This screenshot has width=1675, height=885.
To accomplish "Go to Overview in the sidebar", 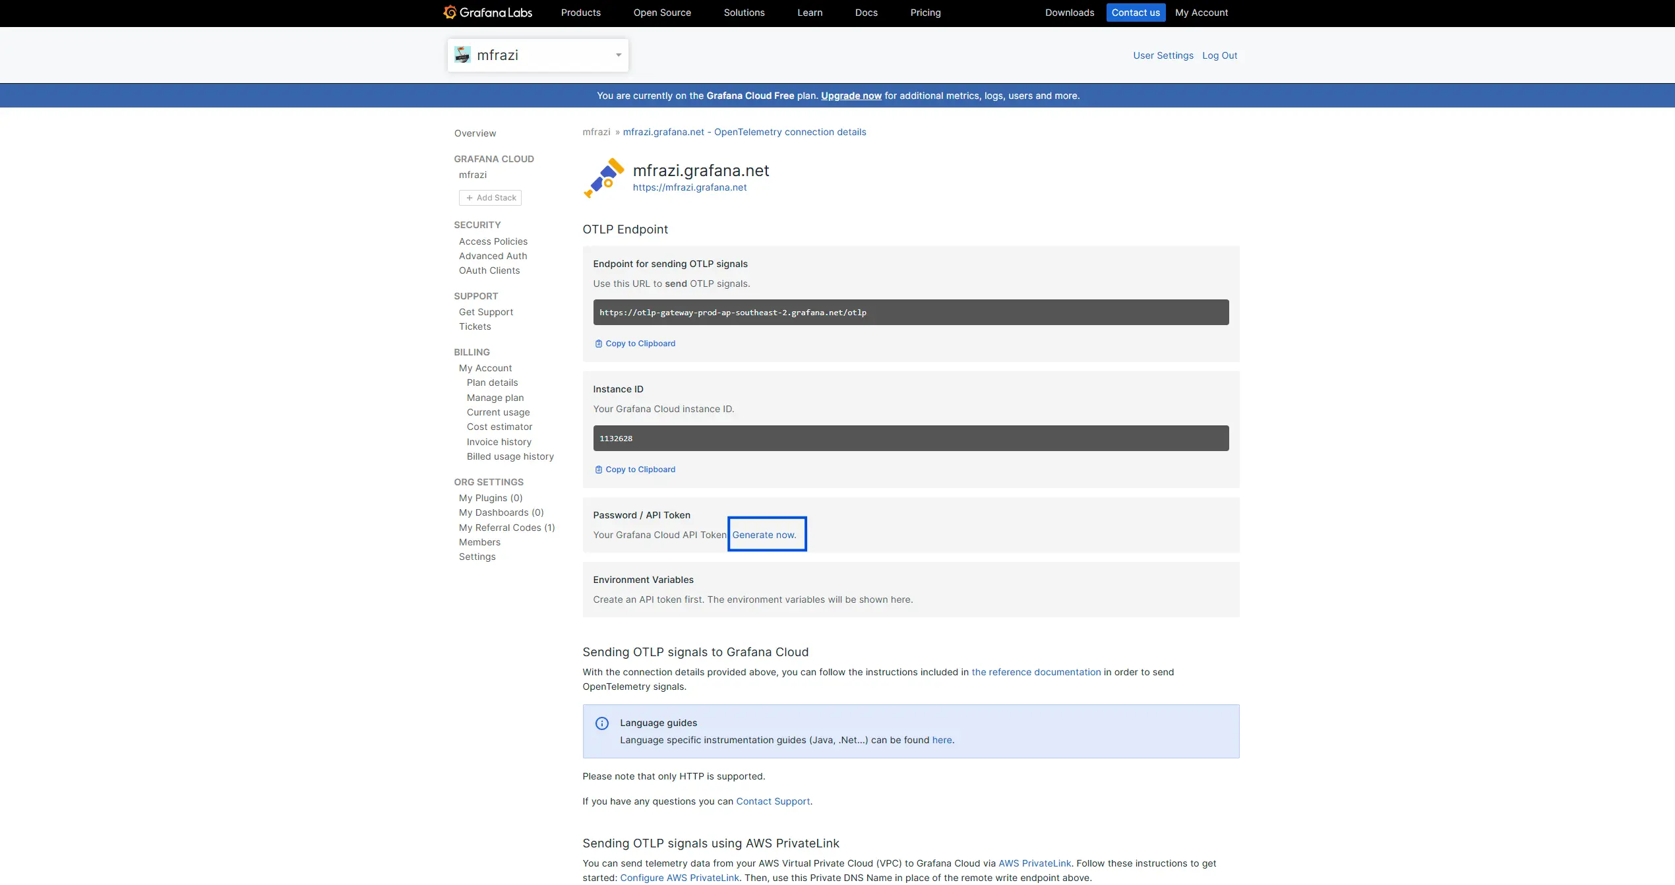I will pos(475,133).
